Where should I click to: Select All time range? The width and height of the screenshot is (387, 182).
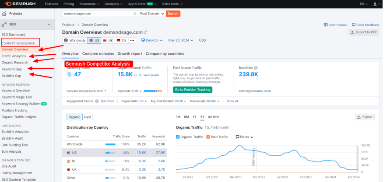[214, 117]
